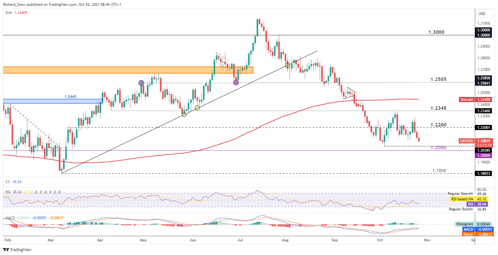Click the Oct label on time axis
The height and width of the screenshot is (255, 498).
380,240
